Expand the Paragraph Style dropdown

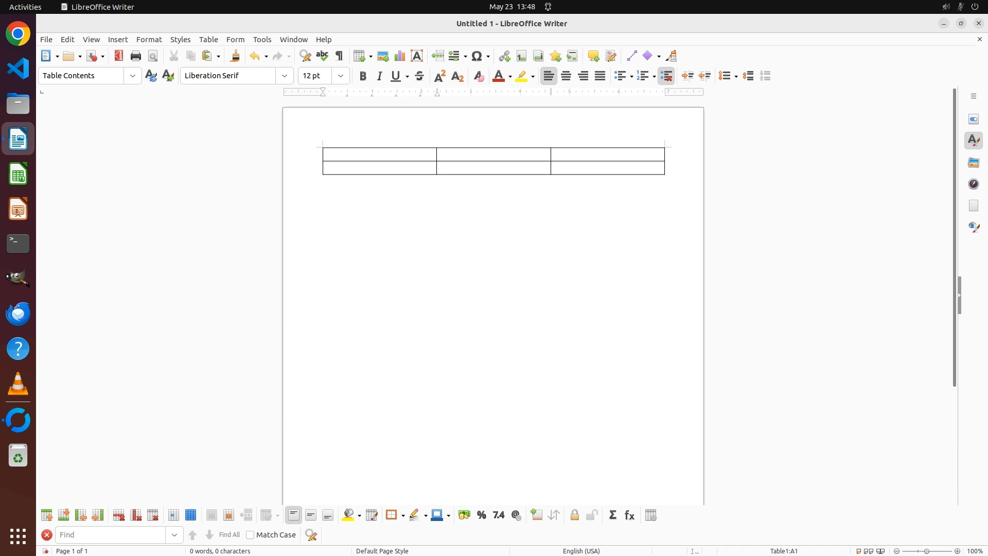click(133, 76)
